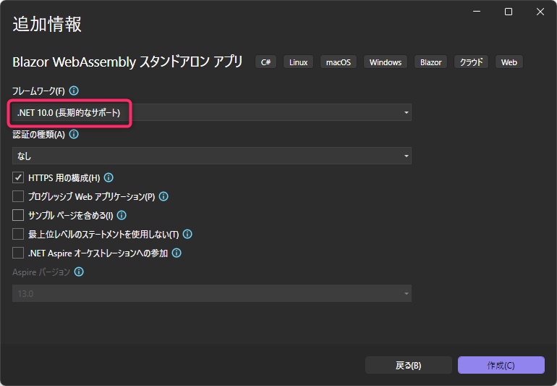557x386 pixels.
Task: Click the 戻る(B) button
Action: (x=409, y=365)
